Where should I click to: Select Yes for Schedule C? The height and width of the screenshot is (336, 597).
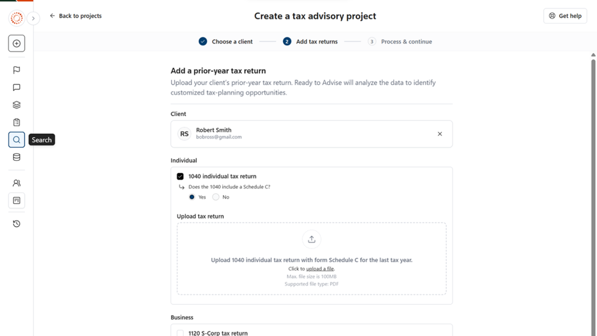click(x=192, y=197)
